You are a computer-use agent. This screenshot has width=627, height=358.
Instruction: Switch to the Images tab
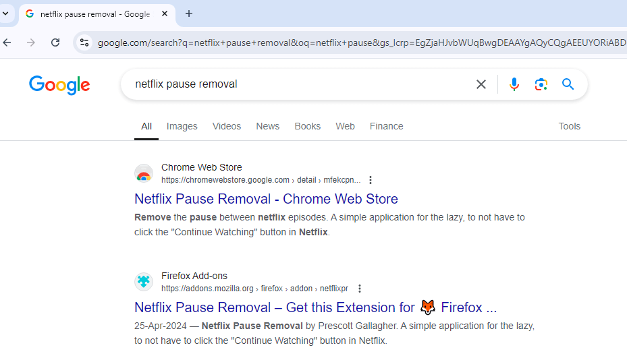182,126
